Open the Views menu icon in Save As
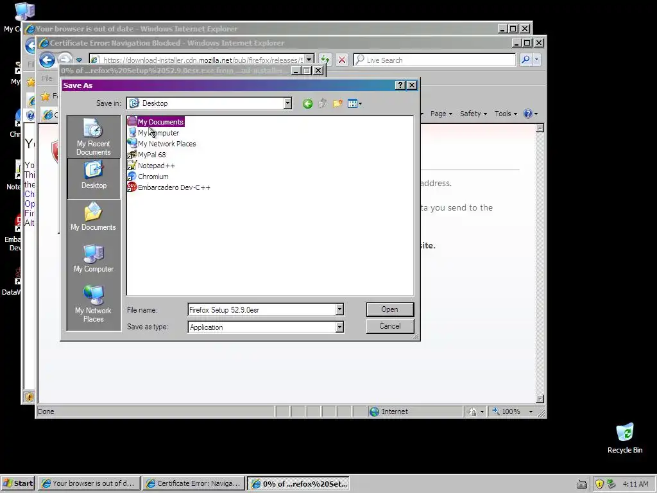The height and width of the screenshot is (493, 657). [x=354, y=103]
